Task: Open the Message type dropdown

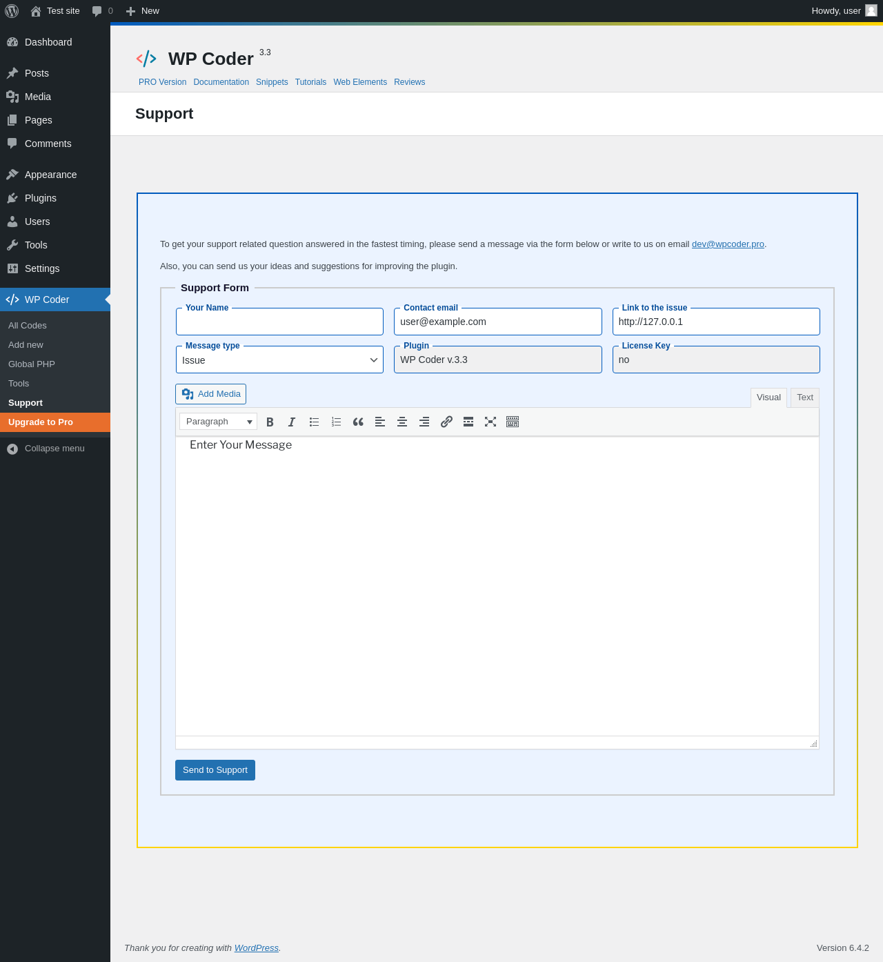Action: coord(279,360)
